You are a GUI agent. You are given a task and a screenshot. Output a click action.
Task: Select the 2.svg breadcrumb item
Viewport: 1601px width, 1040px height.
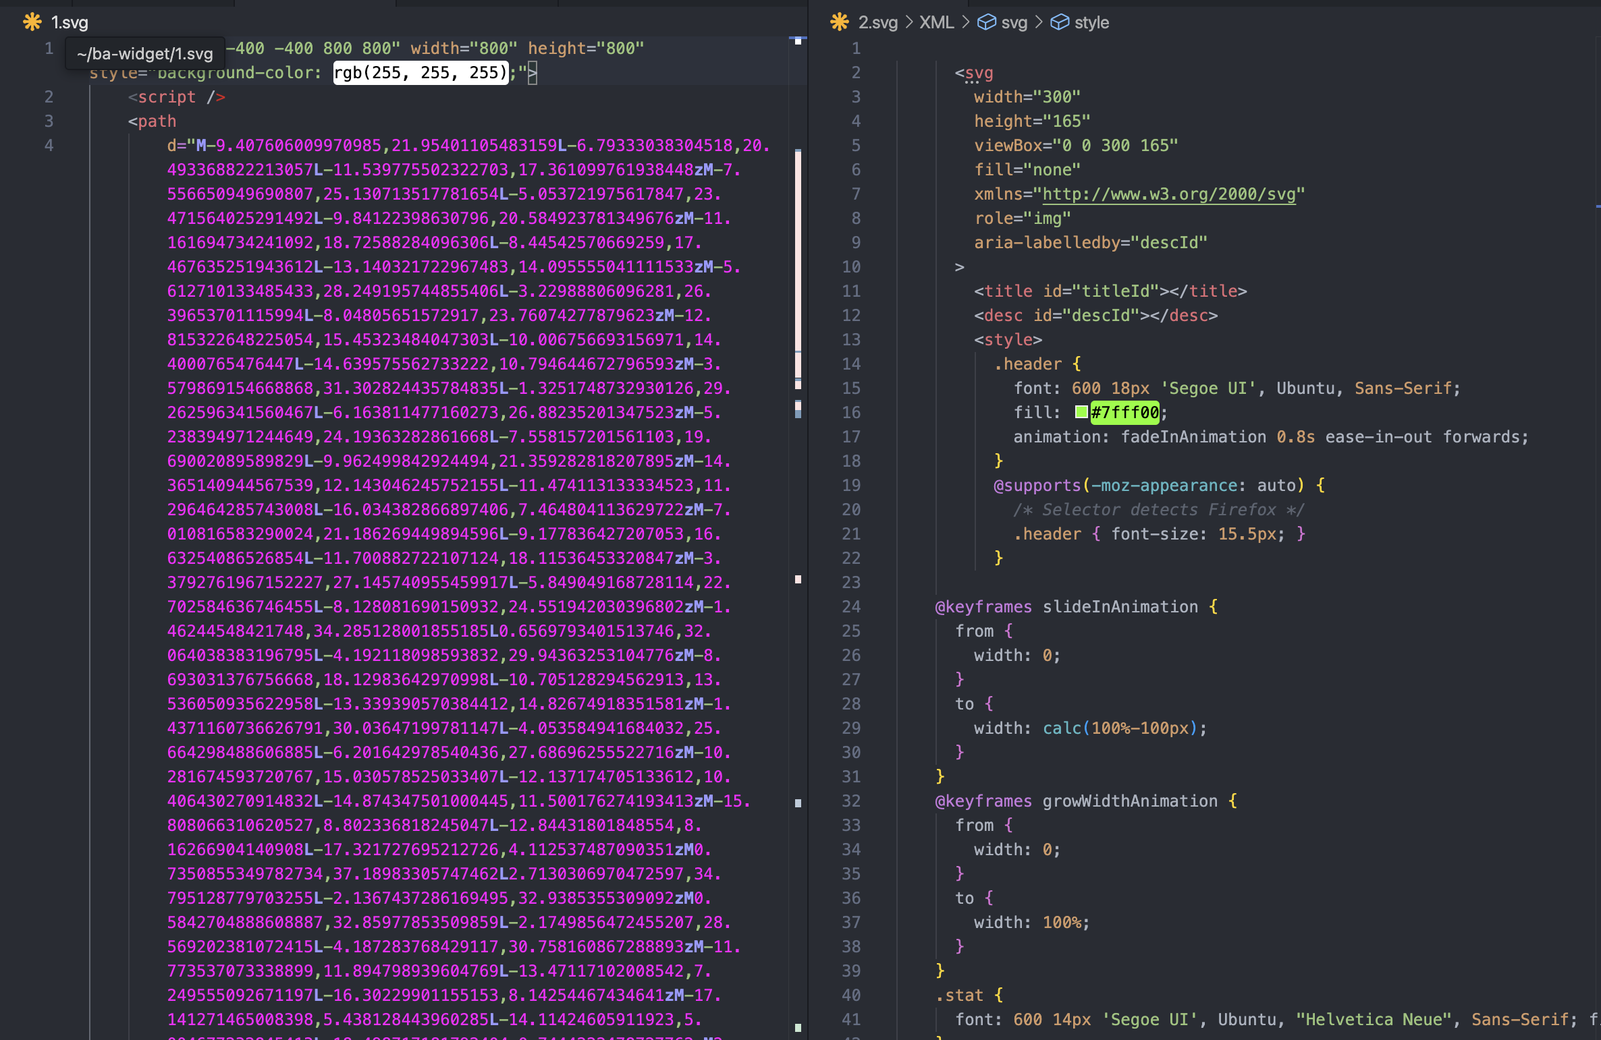877,22
